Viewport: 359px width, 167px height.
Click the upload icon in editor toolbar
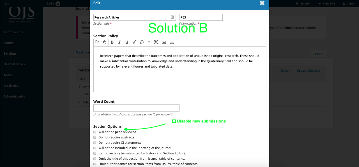172,42
